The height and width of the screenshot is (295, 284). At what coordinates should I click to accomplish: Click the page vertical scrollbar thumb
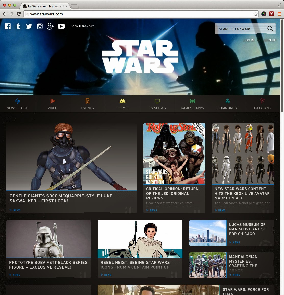[282, 66]
